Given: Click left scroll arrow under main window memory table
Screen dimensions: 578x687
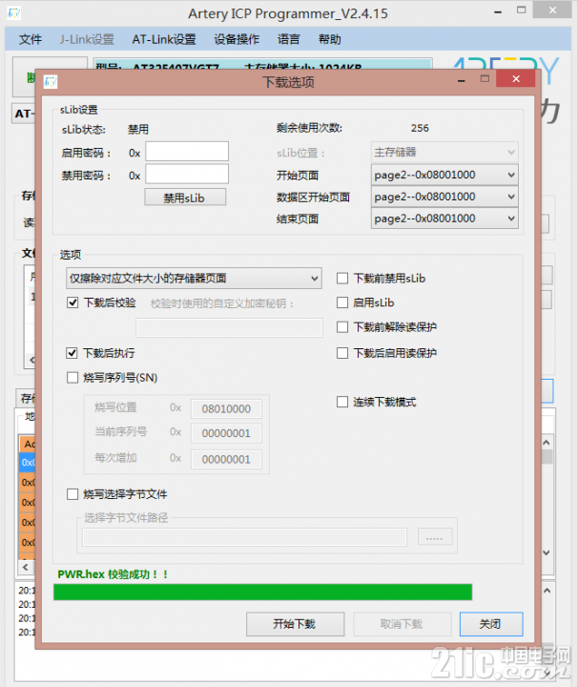Looking at the screenshot, I should [26, 567].
